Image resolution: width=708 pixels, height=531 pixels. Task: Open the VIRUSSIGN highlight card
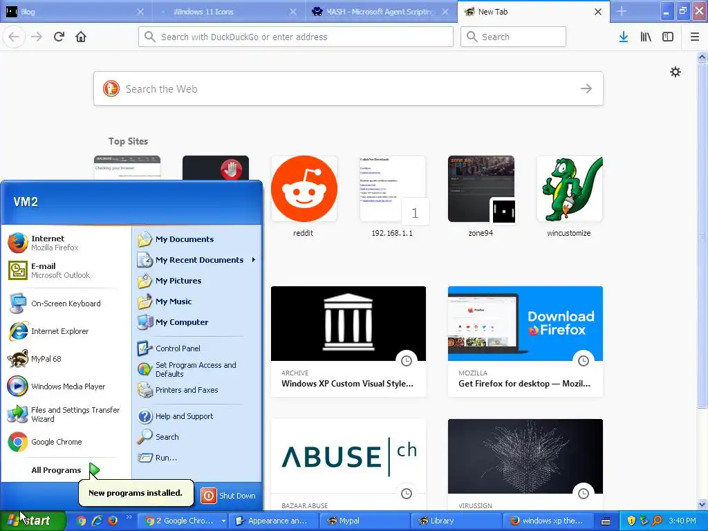pyautogui.click(x=525, y=465)
